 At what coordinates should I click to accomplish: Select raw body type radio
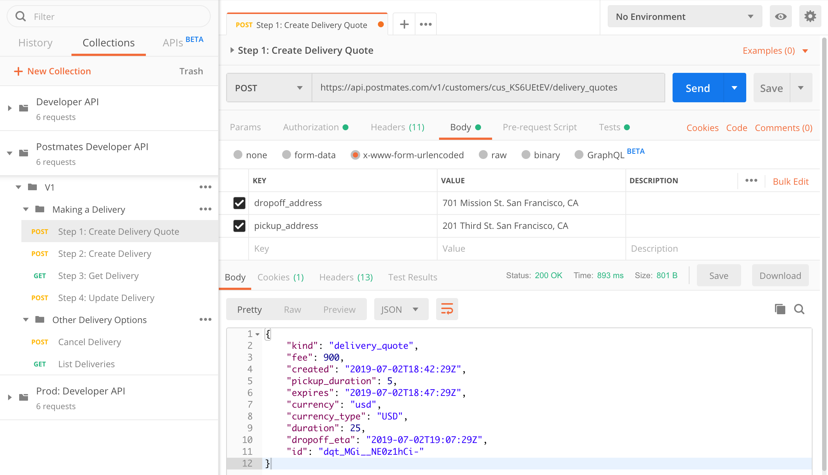(x=483, y=155)
